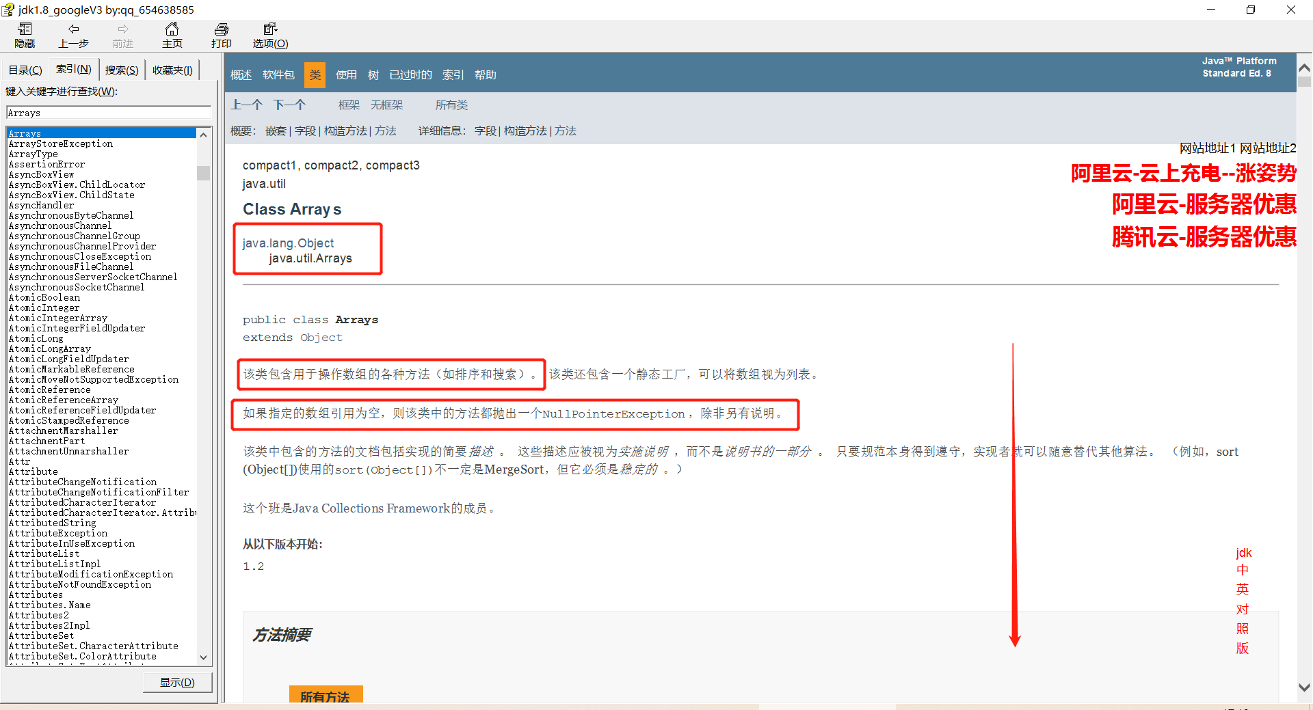Image resolution: width=1313 pixels, height=710 pixels.
Task: Switch to the 索引 tab
Action: pyautogui.click(x=73, y=69)
